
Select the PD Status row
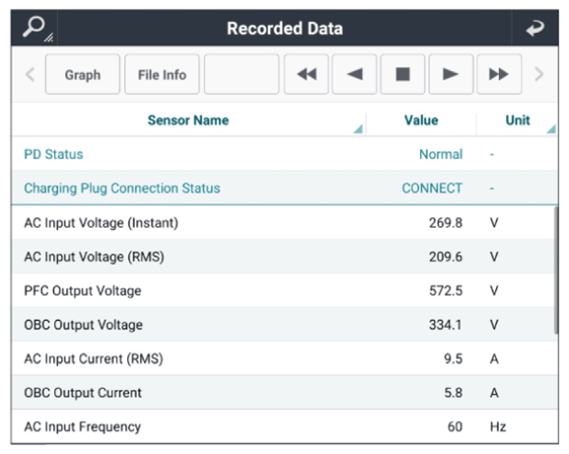pos(285,154)
